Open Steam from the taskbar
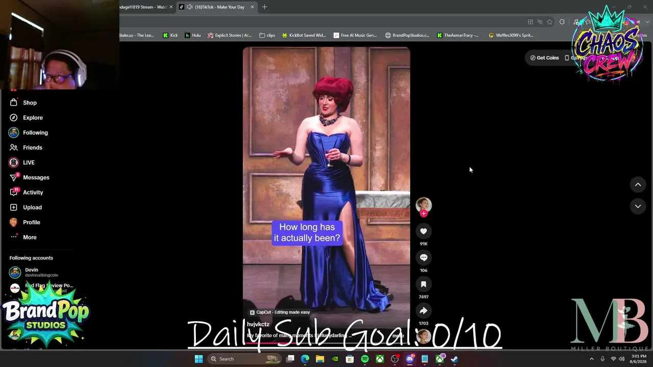The width and height of the screenshot is (653, 367). [454, 359]
